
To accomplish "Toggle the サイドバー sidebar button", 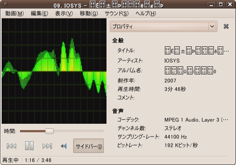I will point(89,146).
